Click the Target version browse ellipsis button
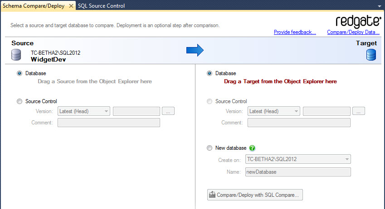Viewport: 385px width, 209px height. (x=359, y=111)
